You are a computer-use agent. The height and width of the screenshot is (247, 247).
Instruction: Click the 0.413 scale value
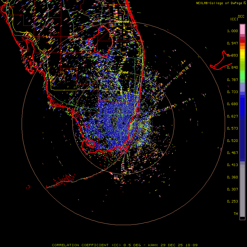click(x=232, y=165)
